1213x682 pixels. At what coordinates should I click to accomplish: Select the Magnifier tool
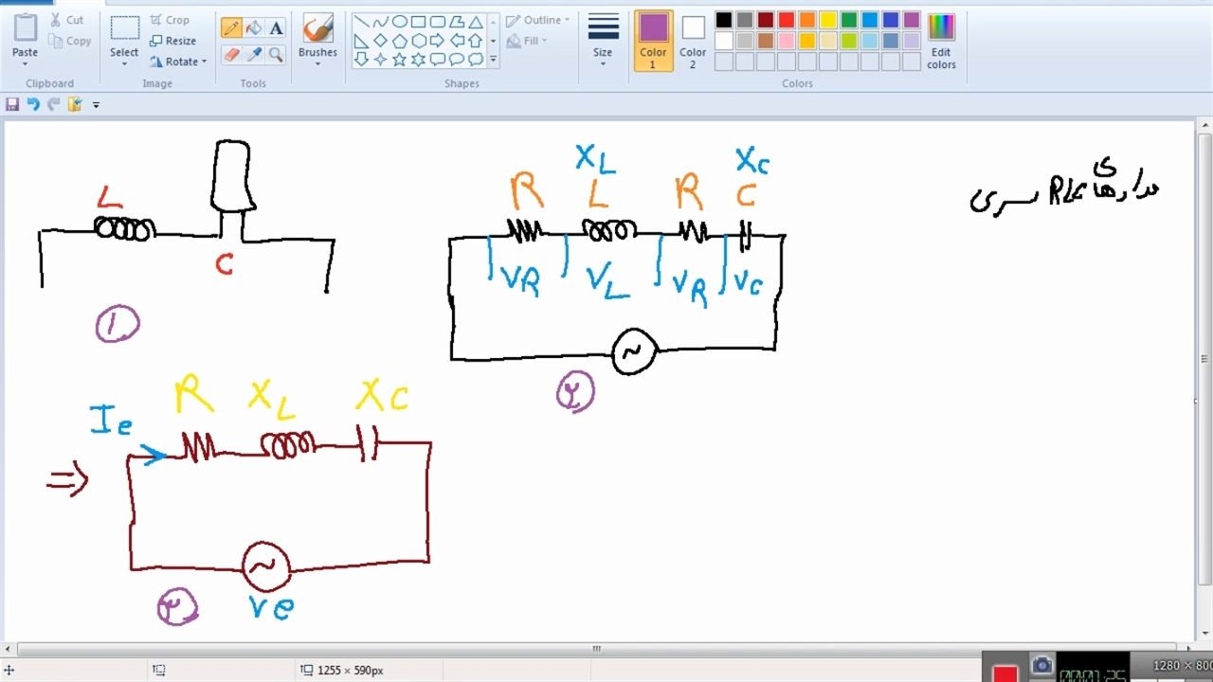(x=276, y=55)
